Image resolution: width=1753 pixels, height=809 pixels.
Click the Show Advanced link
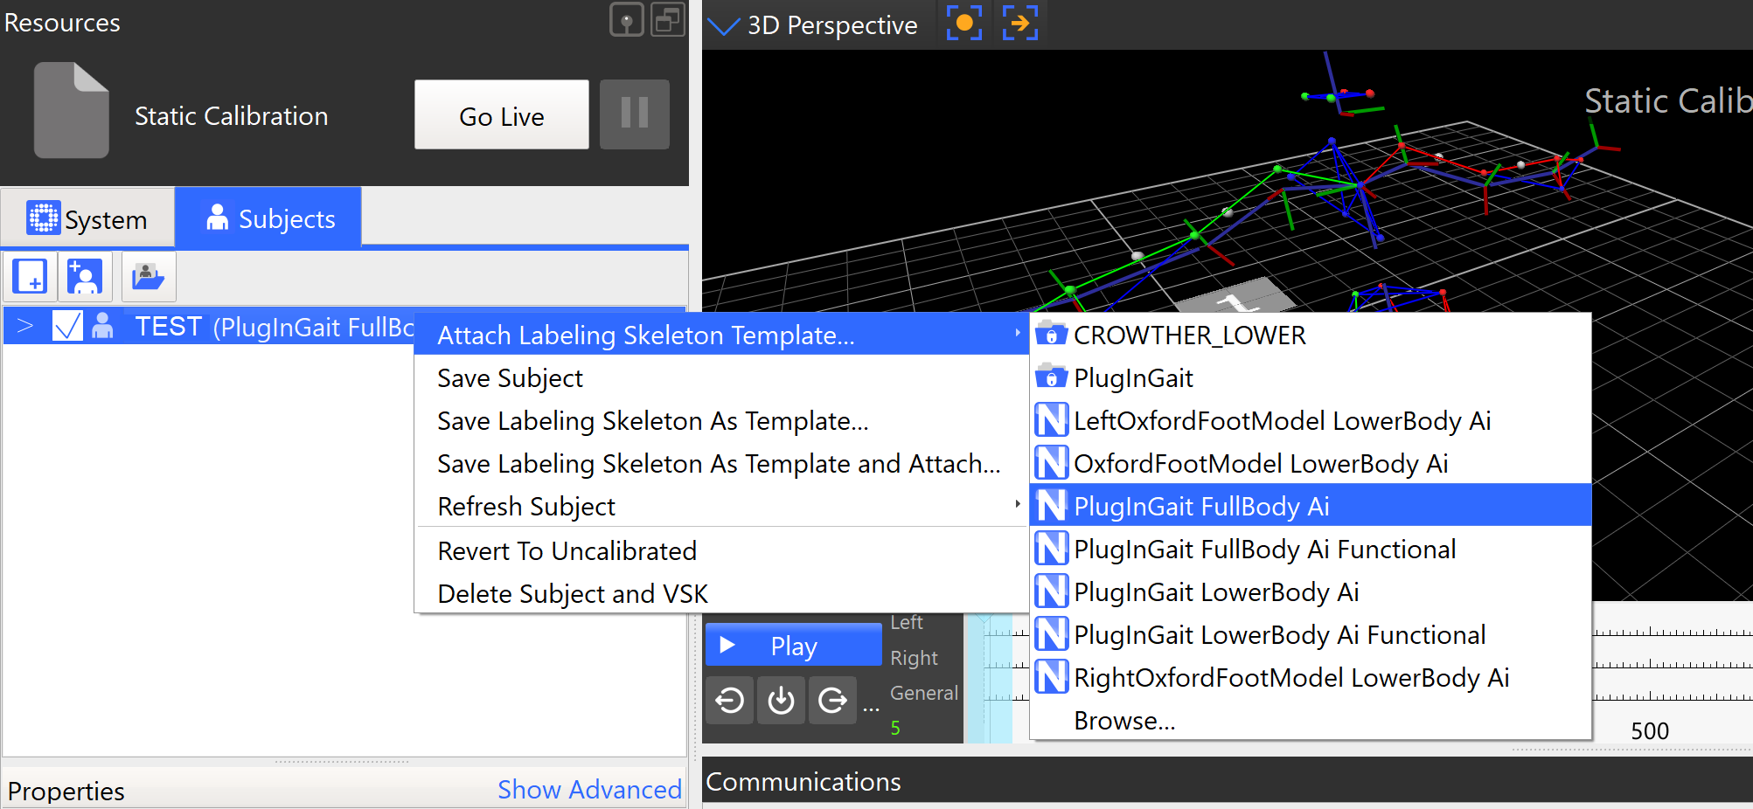tap(589, 789)
